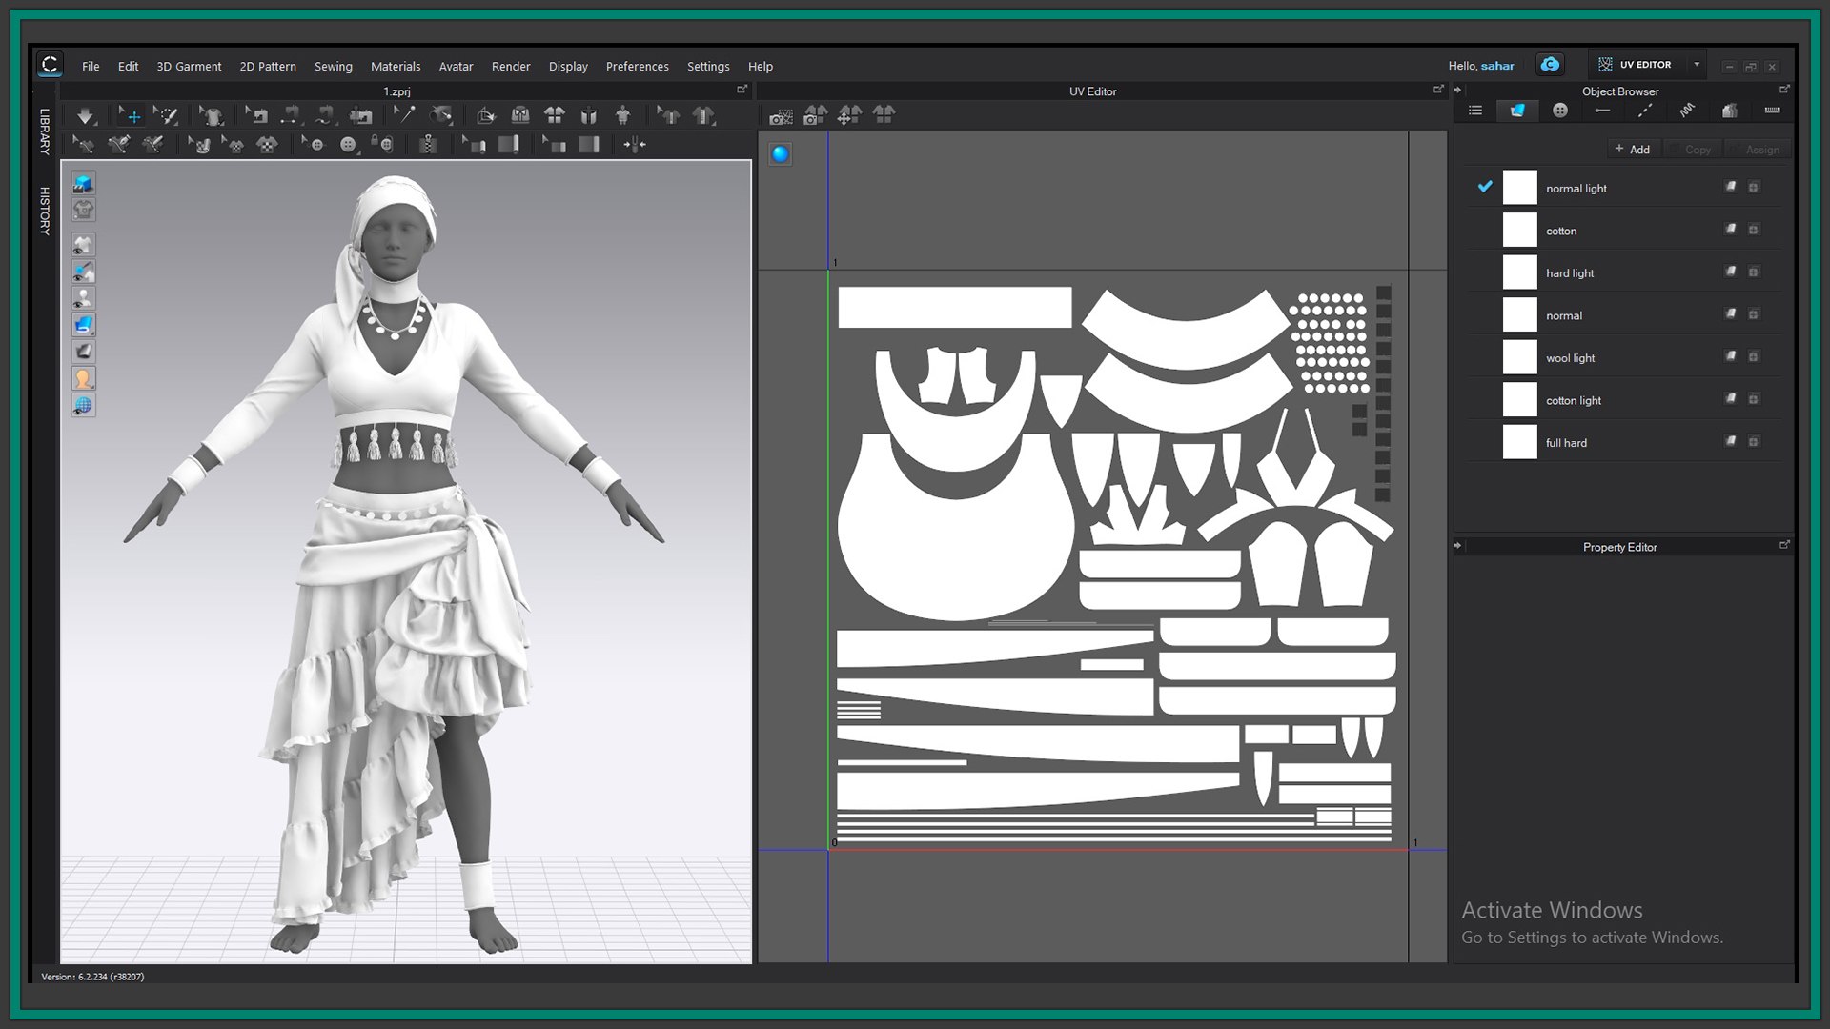Open the Fabric tab in Object Browser
The width and height of the screenshot is (1830, 1029).
click(1517, 111)
